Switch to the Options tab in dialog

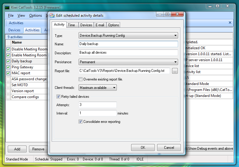pos(114,25)
